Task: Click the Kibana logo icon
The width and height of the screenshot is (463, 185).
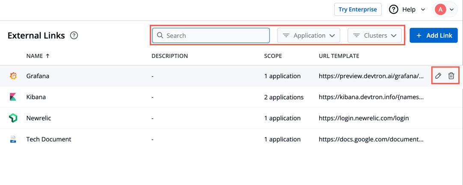Action: (x=13, y=97)
